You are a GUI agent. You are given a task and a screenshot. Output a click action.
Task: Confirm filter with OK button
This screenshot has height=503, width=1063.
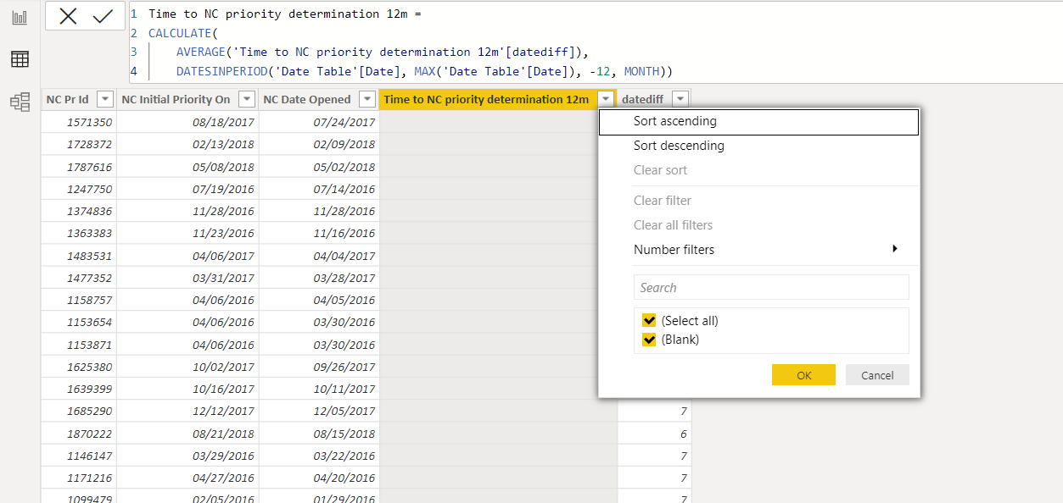pos(803,375)
